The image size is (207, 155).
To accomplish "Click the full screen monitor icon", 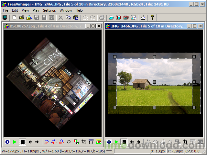I will pos(5,17).
